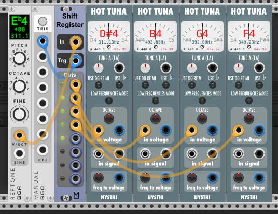Viewport: 278px width, 214px height.
Task: Toggle USE flat on G4 Hot Tuna
Action: [x=213, y=85]
